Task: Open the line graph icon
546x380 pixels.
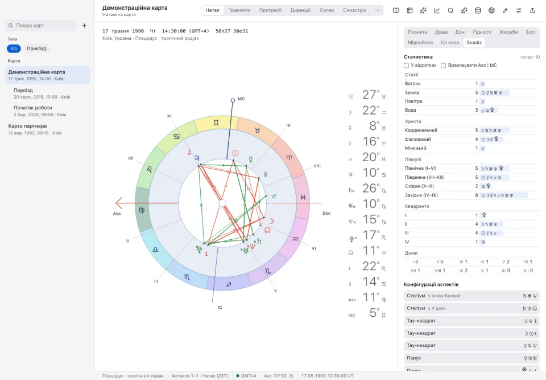Action: pos(437,10)
